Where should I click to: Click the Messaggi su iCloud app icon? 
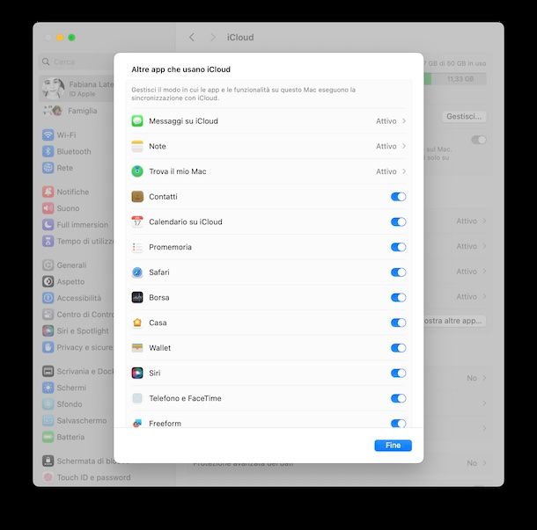click(137, 121)
